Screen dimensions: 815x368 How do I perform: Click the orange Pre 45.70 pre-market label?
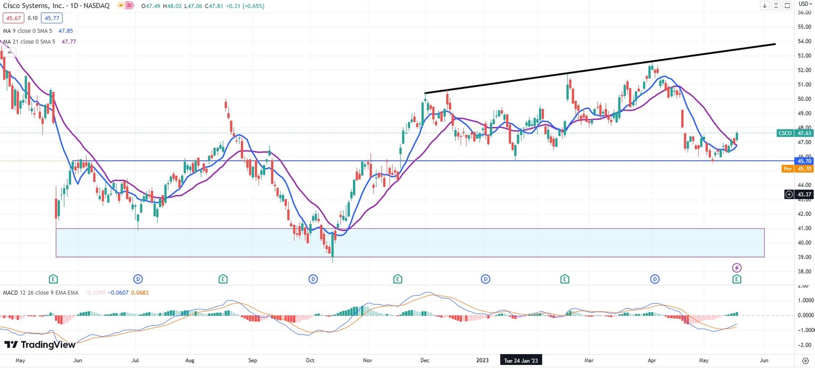pos(797,169)
